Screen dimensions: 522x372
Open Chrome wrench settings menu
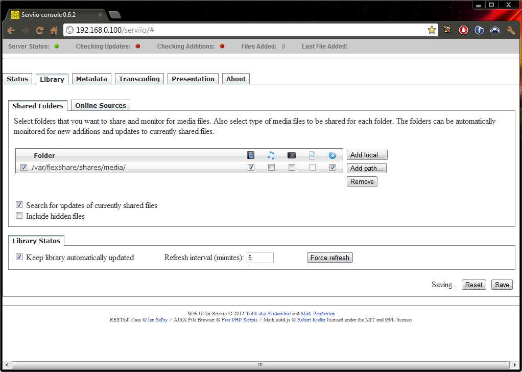pyautogui.click(x=510, y=30)
